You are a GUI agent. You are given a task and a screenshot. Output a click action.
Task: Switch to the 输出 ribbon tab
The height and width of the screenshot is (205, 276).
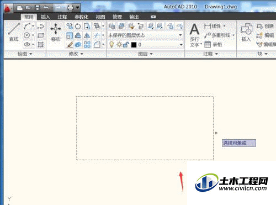[134, 17]
